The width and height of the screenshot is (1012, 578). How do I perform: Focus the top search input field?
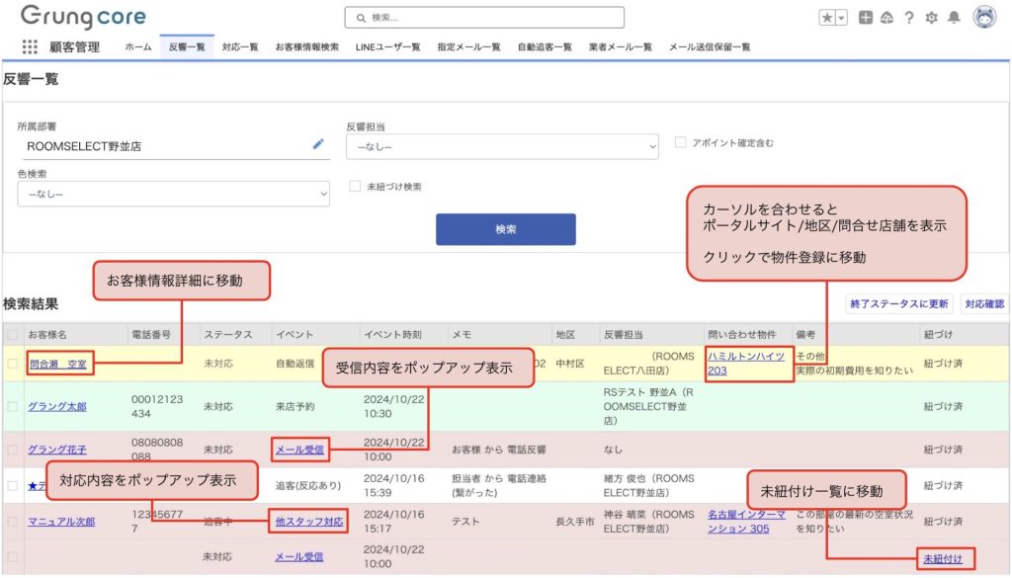(484, 18)
